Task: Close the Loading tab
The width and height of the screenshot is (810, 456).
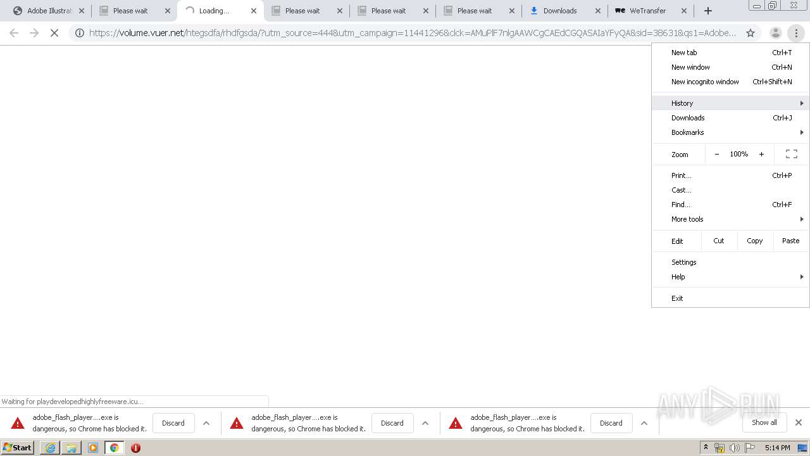Action: [254, 11]
